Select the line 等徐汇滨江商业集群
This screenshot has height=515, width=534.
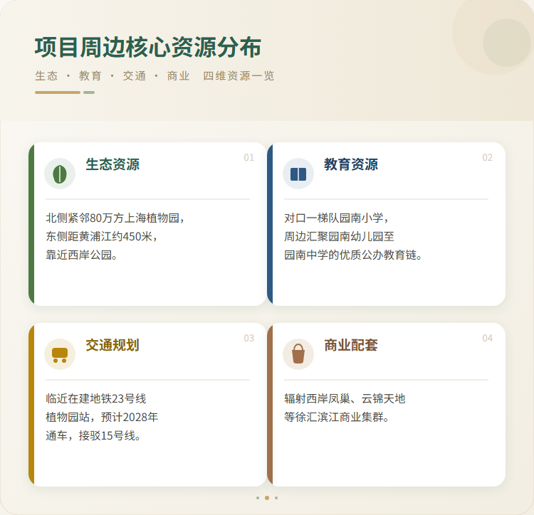coord(337,417)
